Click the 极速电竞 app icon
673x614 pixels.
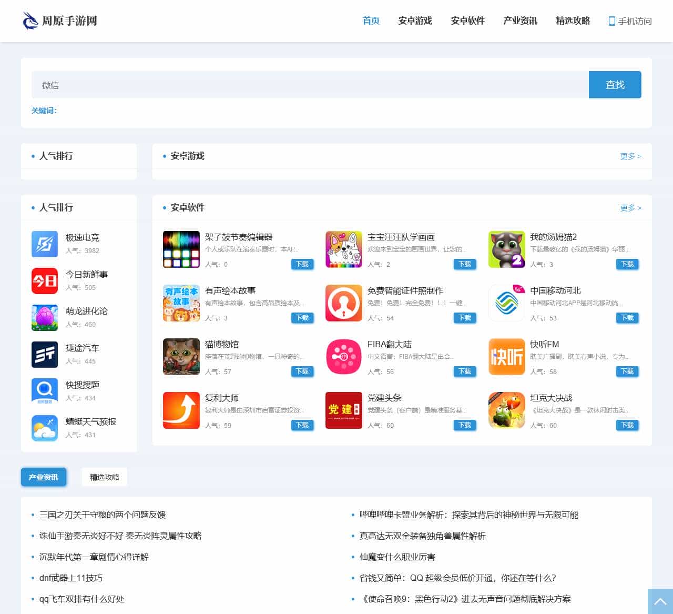coord(45,244)
